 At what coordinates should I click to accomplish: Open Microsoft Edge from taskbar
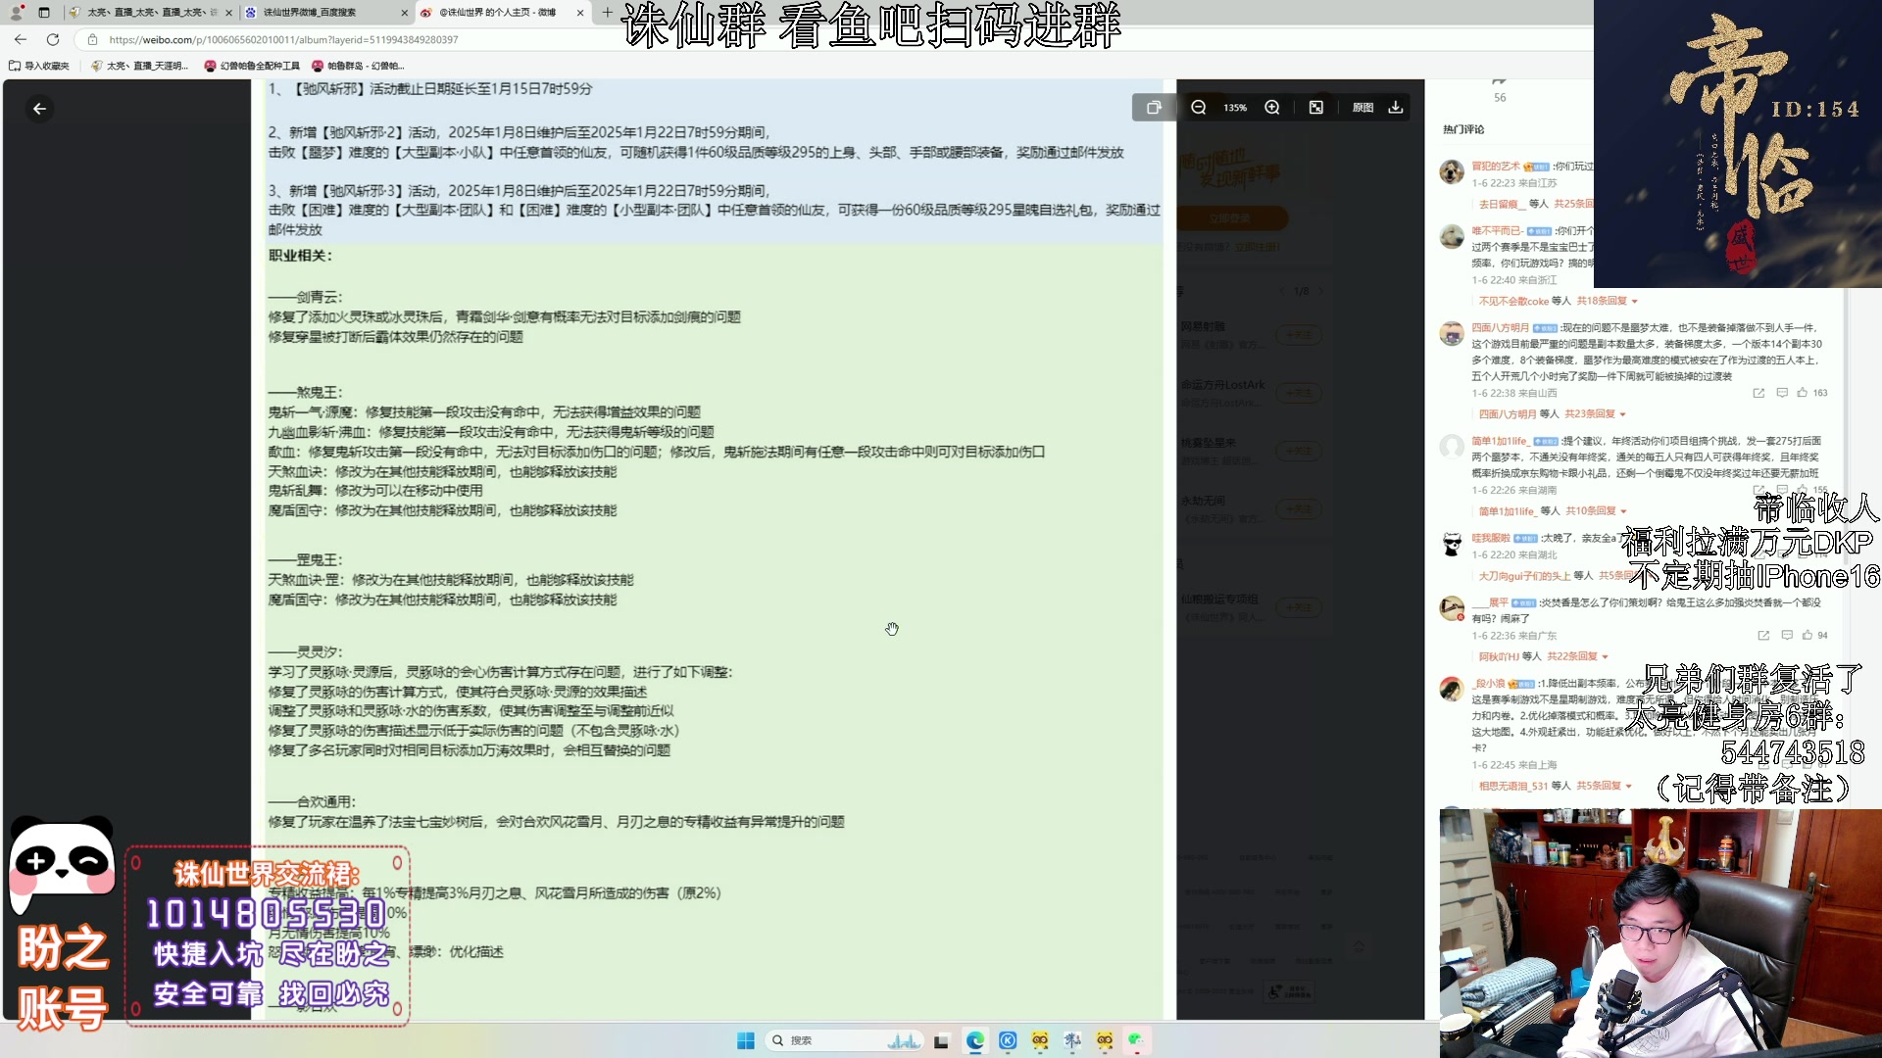[974, 1040]
